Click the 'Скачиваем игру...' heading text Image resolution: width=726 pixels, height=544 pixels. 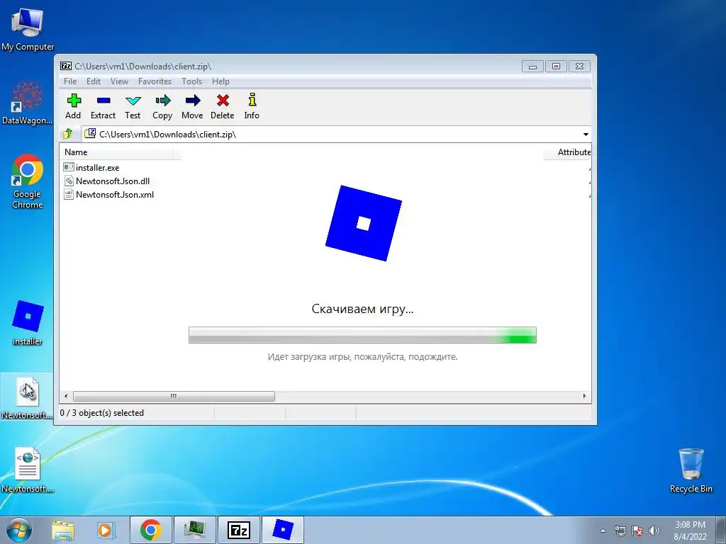click(362, 309)
